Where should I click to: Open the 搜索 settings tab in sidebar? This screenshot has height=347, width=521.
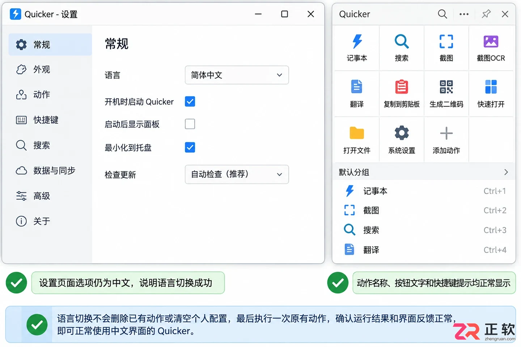[50, 145]
